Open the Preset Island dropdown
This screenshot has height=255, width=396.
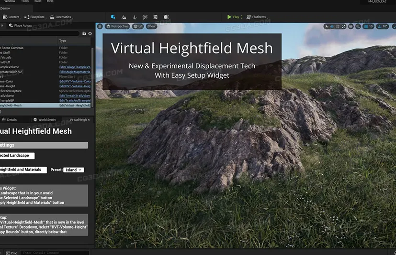pos(73,170)
